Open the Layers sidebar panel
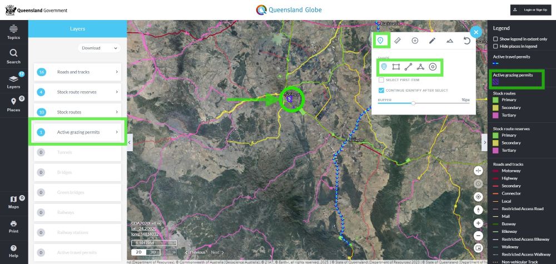The width and height of the screenshot is (556, 264). 13,81
